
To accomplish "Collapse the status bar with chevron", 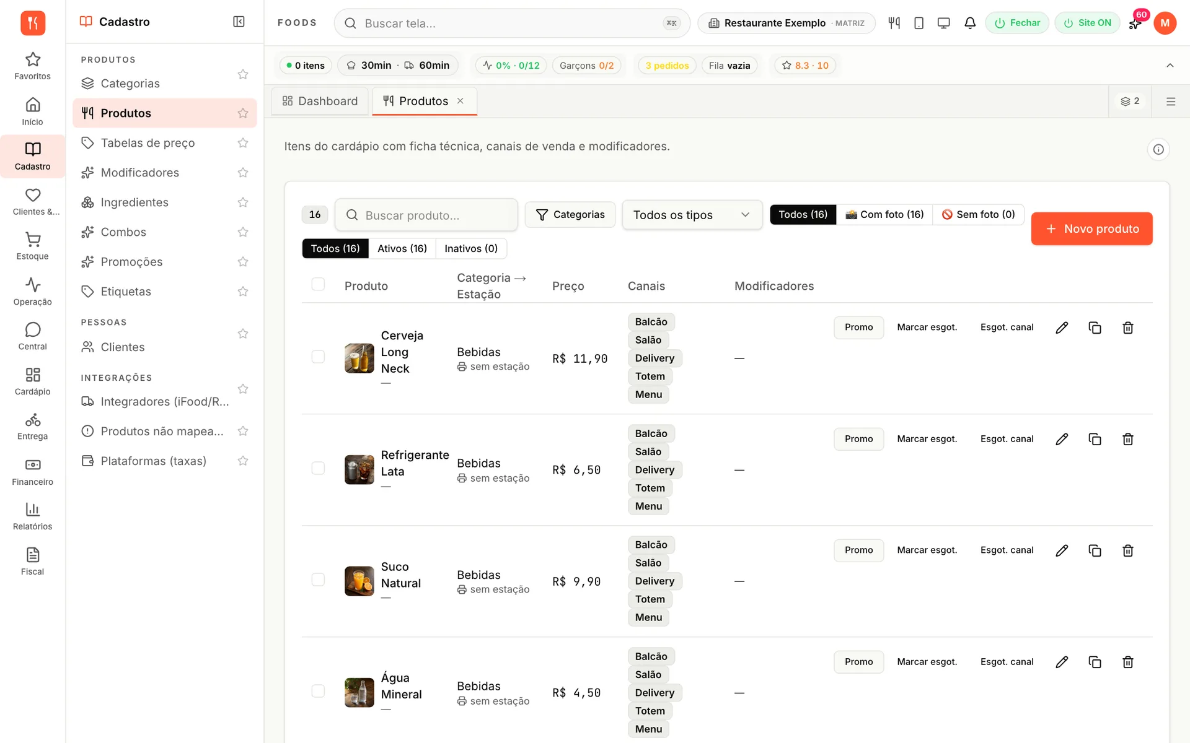I will [1170, 65].
